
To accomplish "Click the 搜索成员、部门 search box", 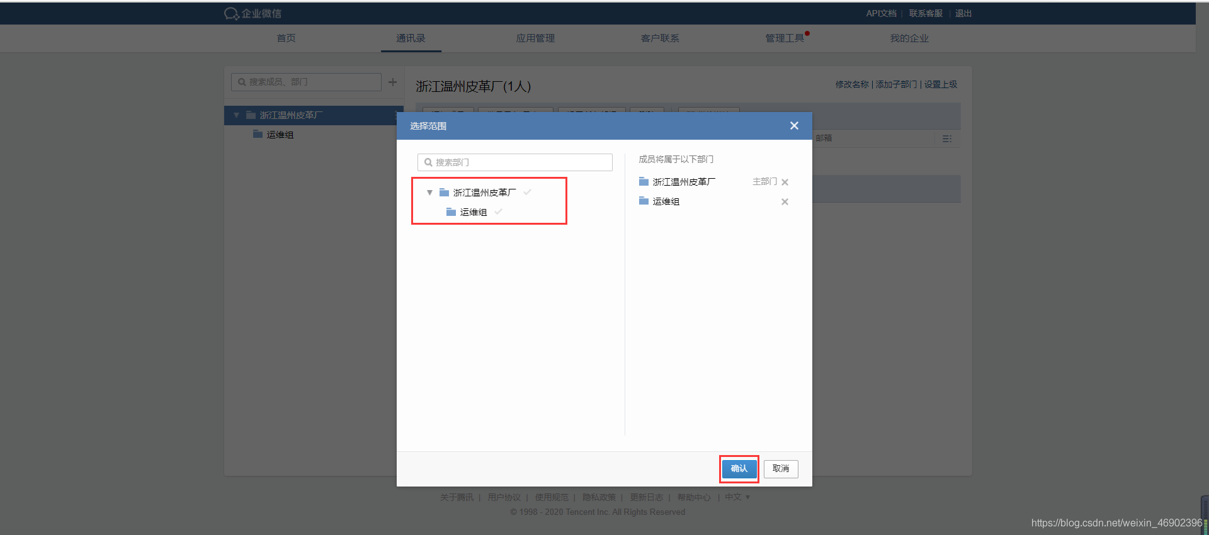I will coord(306,82).
